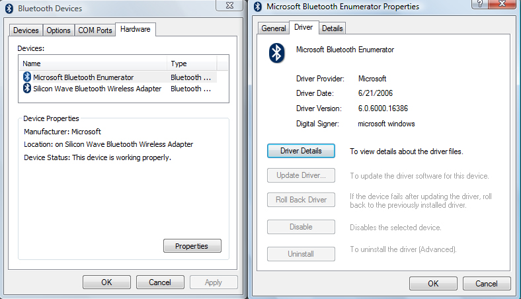The width and height of the screenshot is (521, 299).
Task: Select Microsoft Bluetooth Enumerator row text
Action: pos(83,77)
